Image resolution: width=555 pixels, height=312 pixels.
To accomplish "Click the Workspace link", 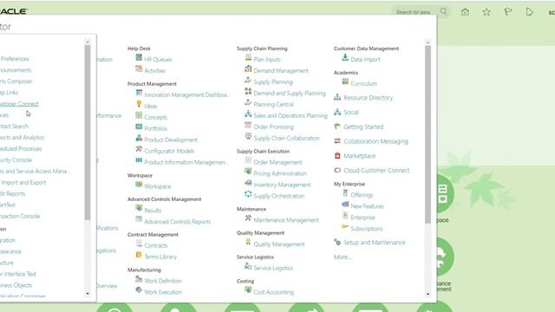I will click(x=158, y=186).
